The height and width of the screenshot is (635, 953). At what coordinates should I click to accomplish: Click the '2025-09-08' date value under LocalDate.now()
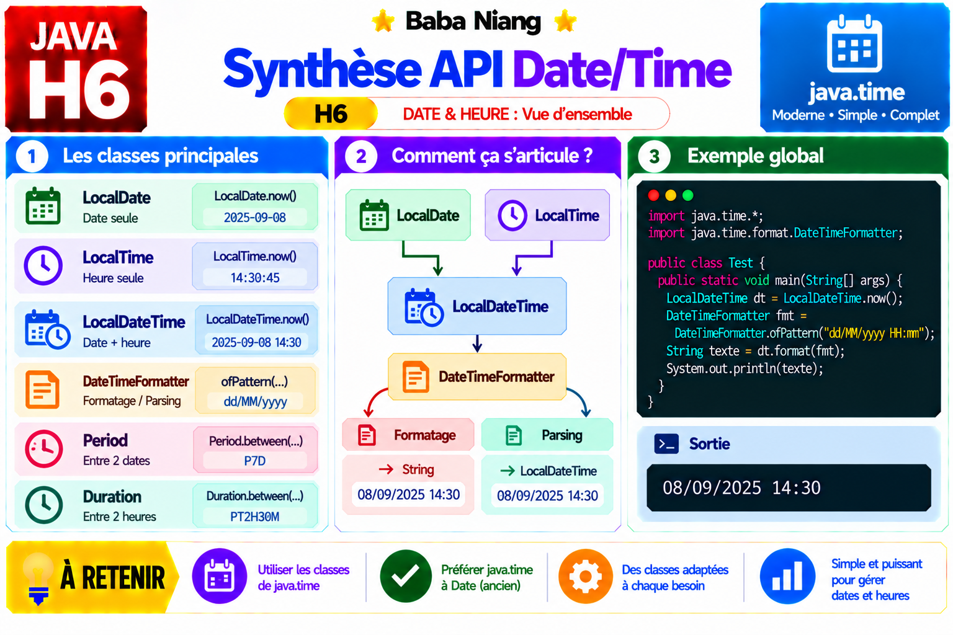tap(255, 218)
